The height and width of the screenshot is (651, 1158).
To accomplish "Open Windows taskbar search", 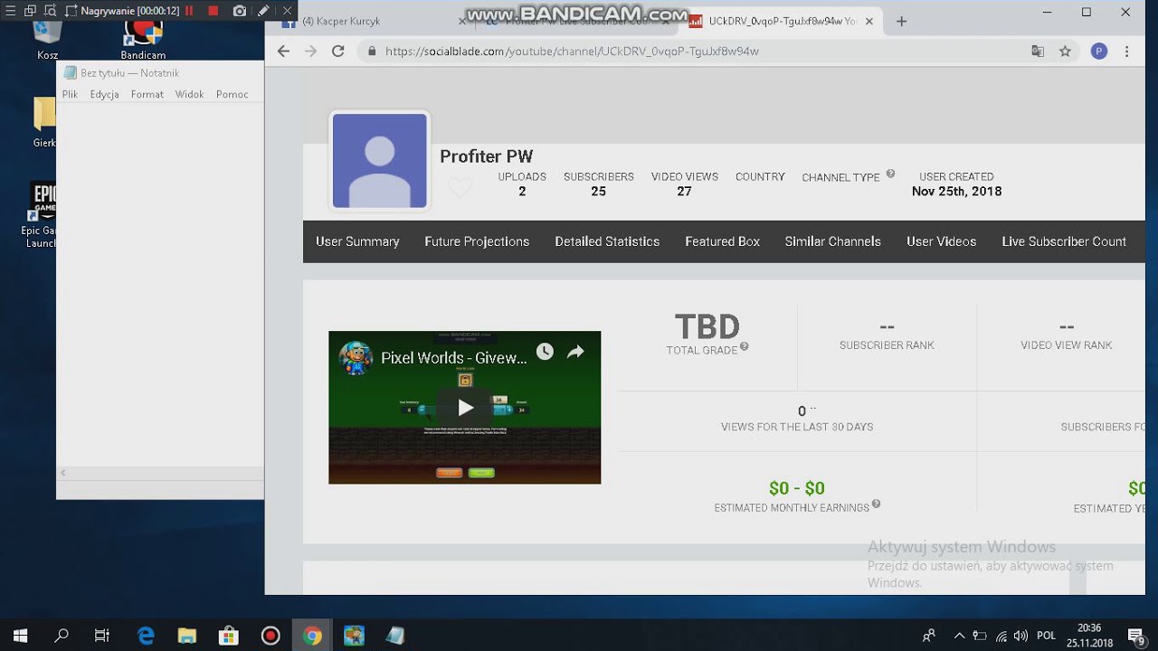I will click(62, 636).
